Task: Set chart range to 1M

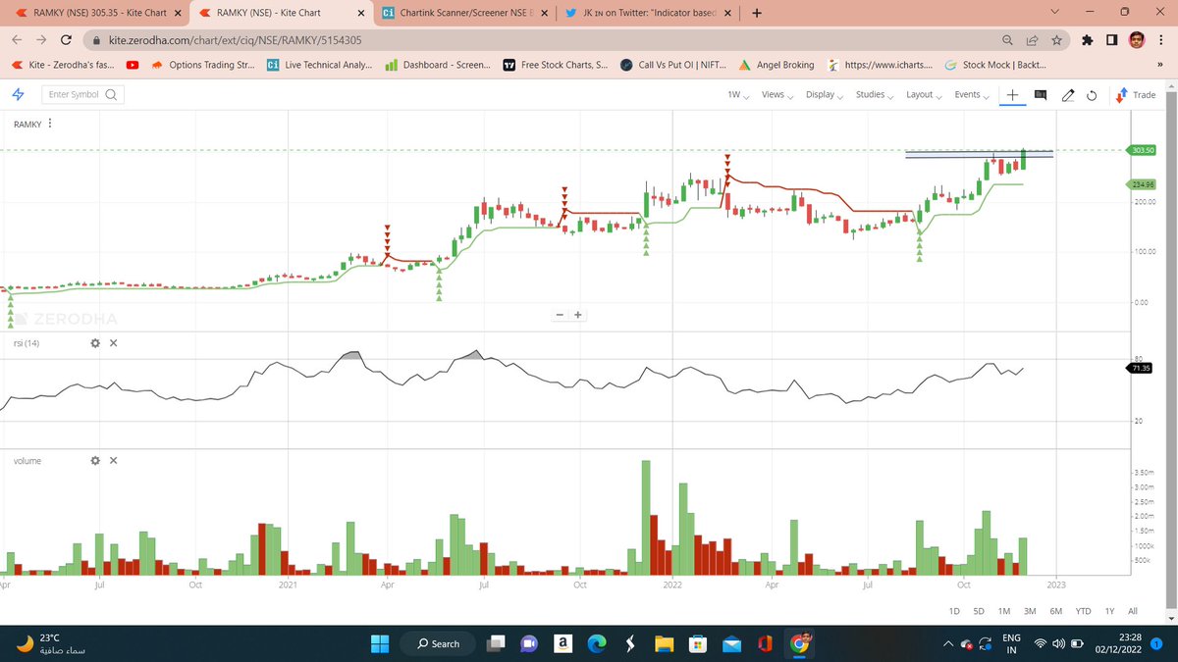Action: pyautogui.click(x=1004, y=611)
